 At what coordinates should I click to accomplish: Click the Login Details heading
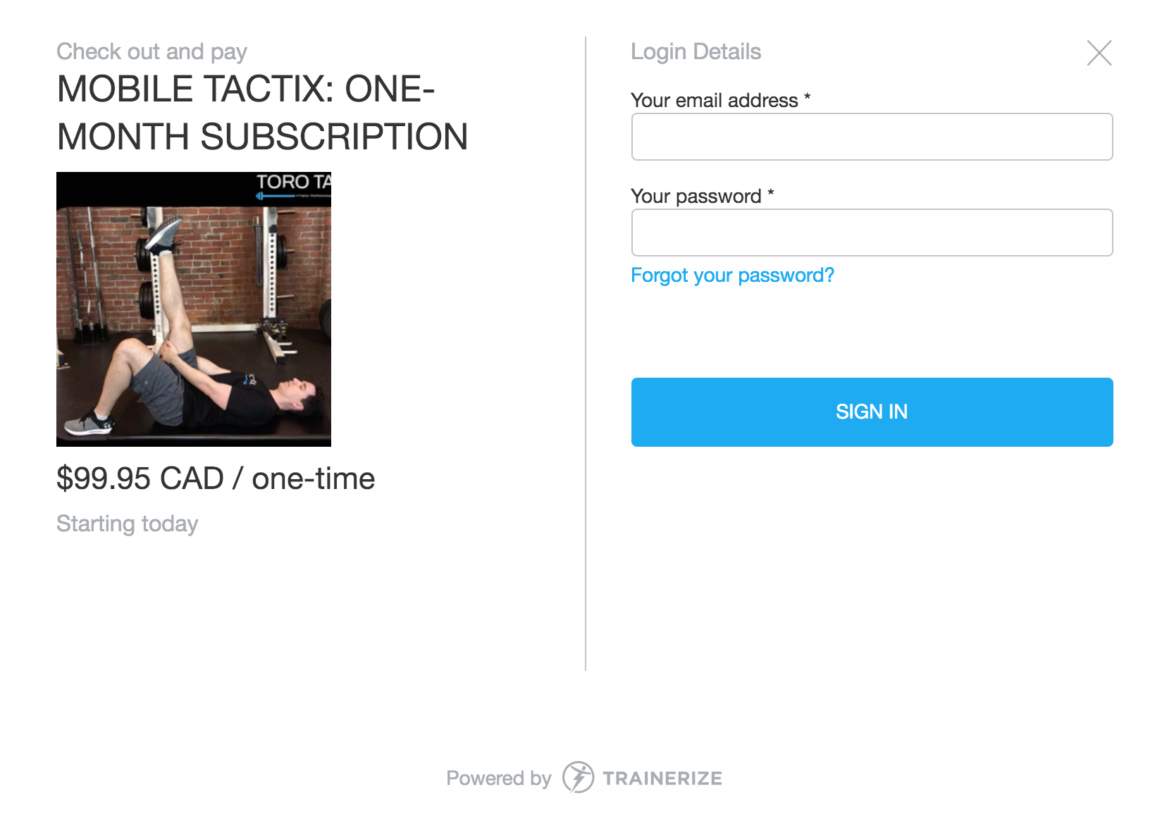(696, 51)
